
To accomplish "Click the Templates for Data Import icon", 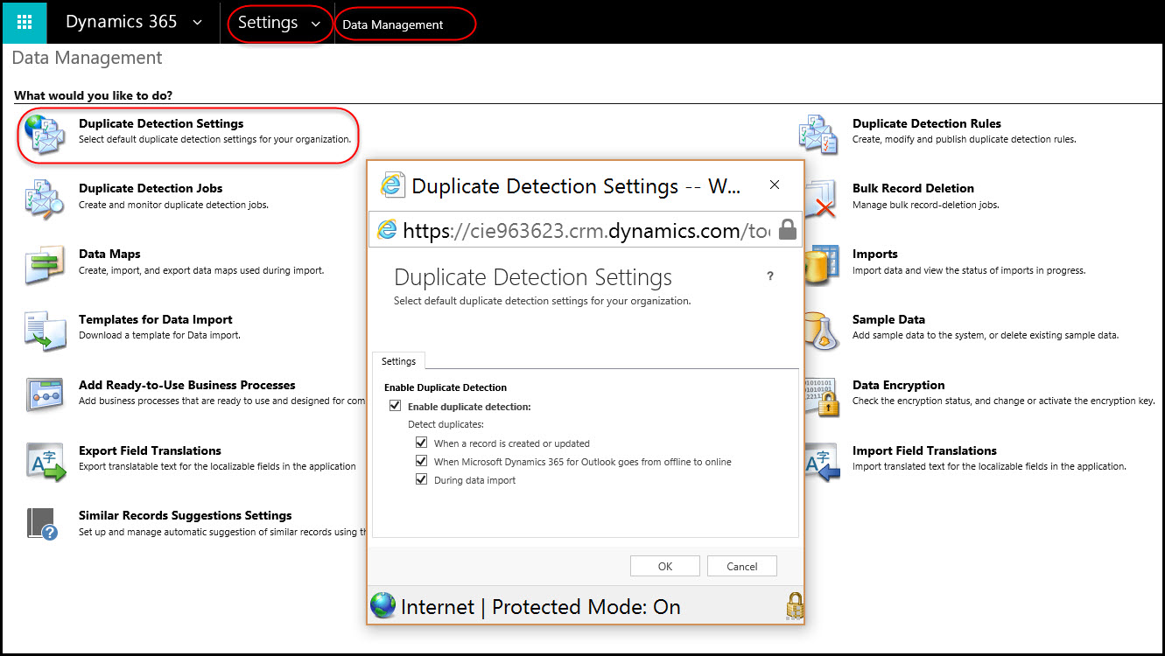I will pyautogui.click(x=45, y=330).
